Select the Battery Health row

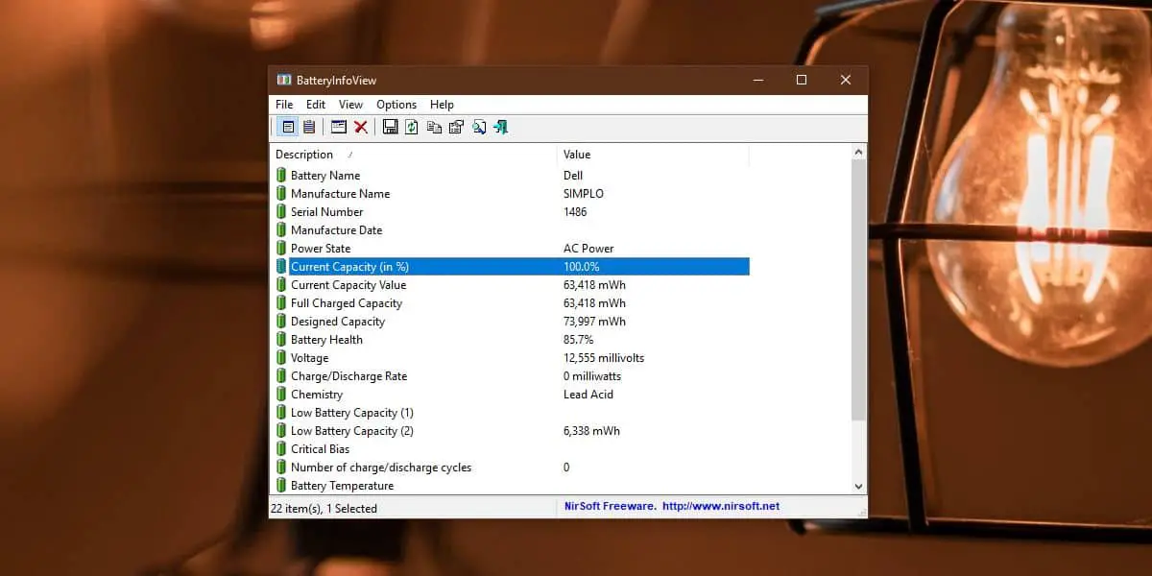(326, 340)
